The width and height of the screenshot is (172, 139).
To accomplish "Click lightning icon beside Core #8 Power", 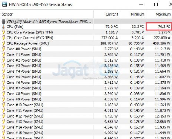I will coord(4,94).
